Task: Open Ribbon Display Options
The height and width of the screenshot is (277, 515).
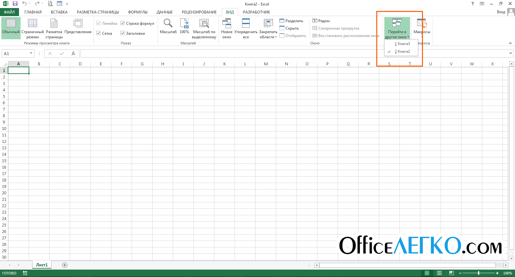Action: pyautogui.click(x=482, y=4)
